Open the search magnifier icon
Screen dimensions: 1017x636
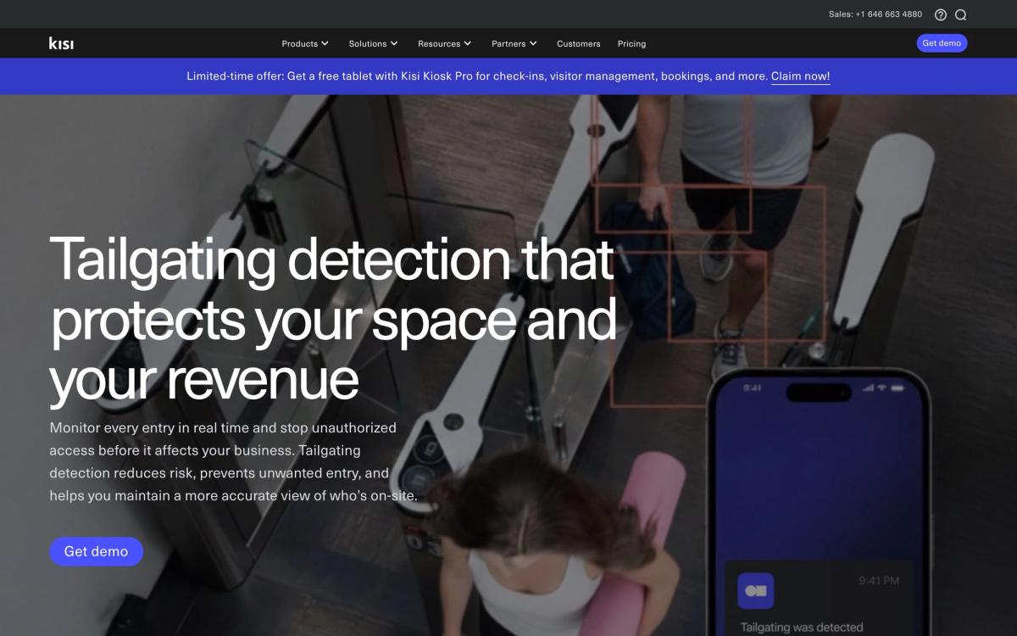click(x=960, y=14)
